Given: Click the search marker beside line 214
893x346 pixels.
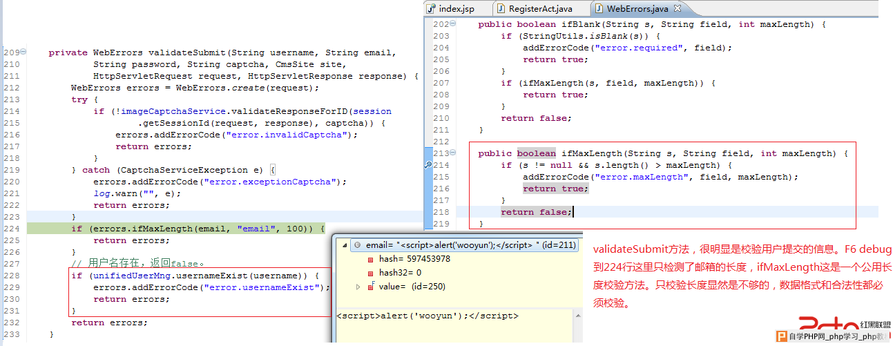Looking at the screenshot, I should pos(428,166).
